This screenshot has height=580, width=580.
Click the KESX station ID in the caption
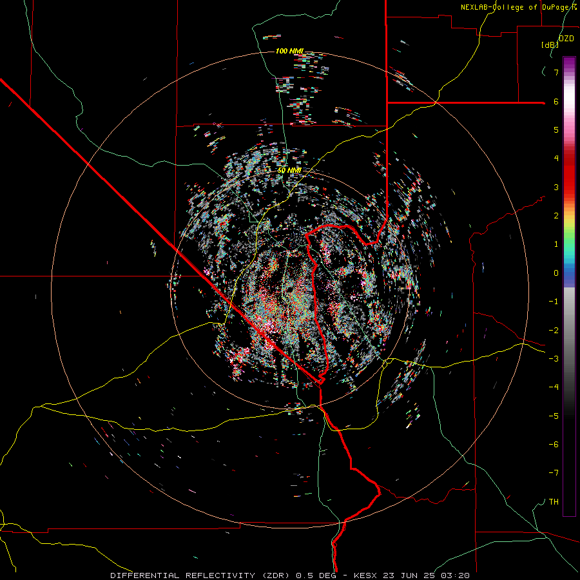[365, 575]
